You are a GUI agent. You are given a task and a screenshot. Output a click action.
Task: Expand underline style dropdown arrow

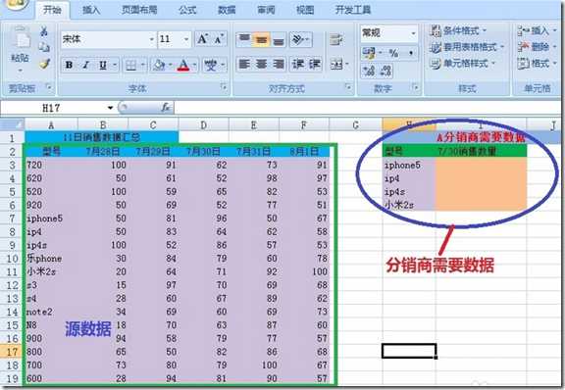coord(115,66)
